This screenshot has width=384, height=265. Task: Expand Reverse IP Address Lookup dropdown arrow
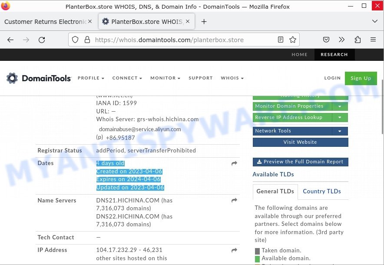tap(340, 117)
